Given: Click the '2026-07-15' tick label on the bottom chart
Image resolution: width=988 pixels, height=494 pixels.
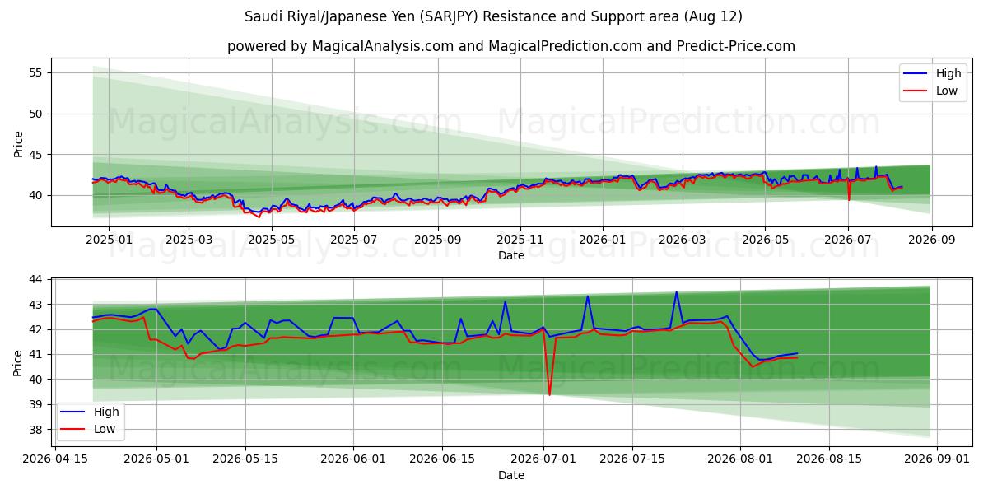Looking at the screenshot, I should (x=632, y=459).
